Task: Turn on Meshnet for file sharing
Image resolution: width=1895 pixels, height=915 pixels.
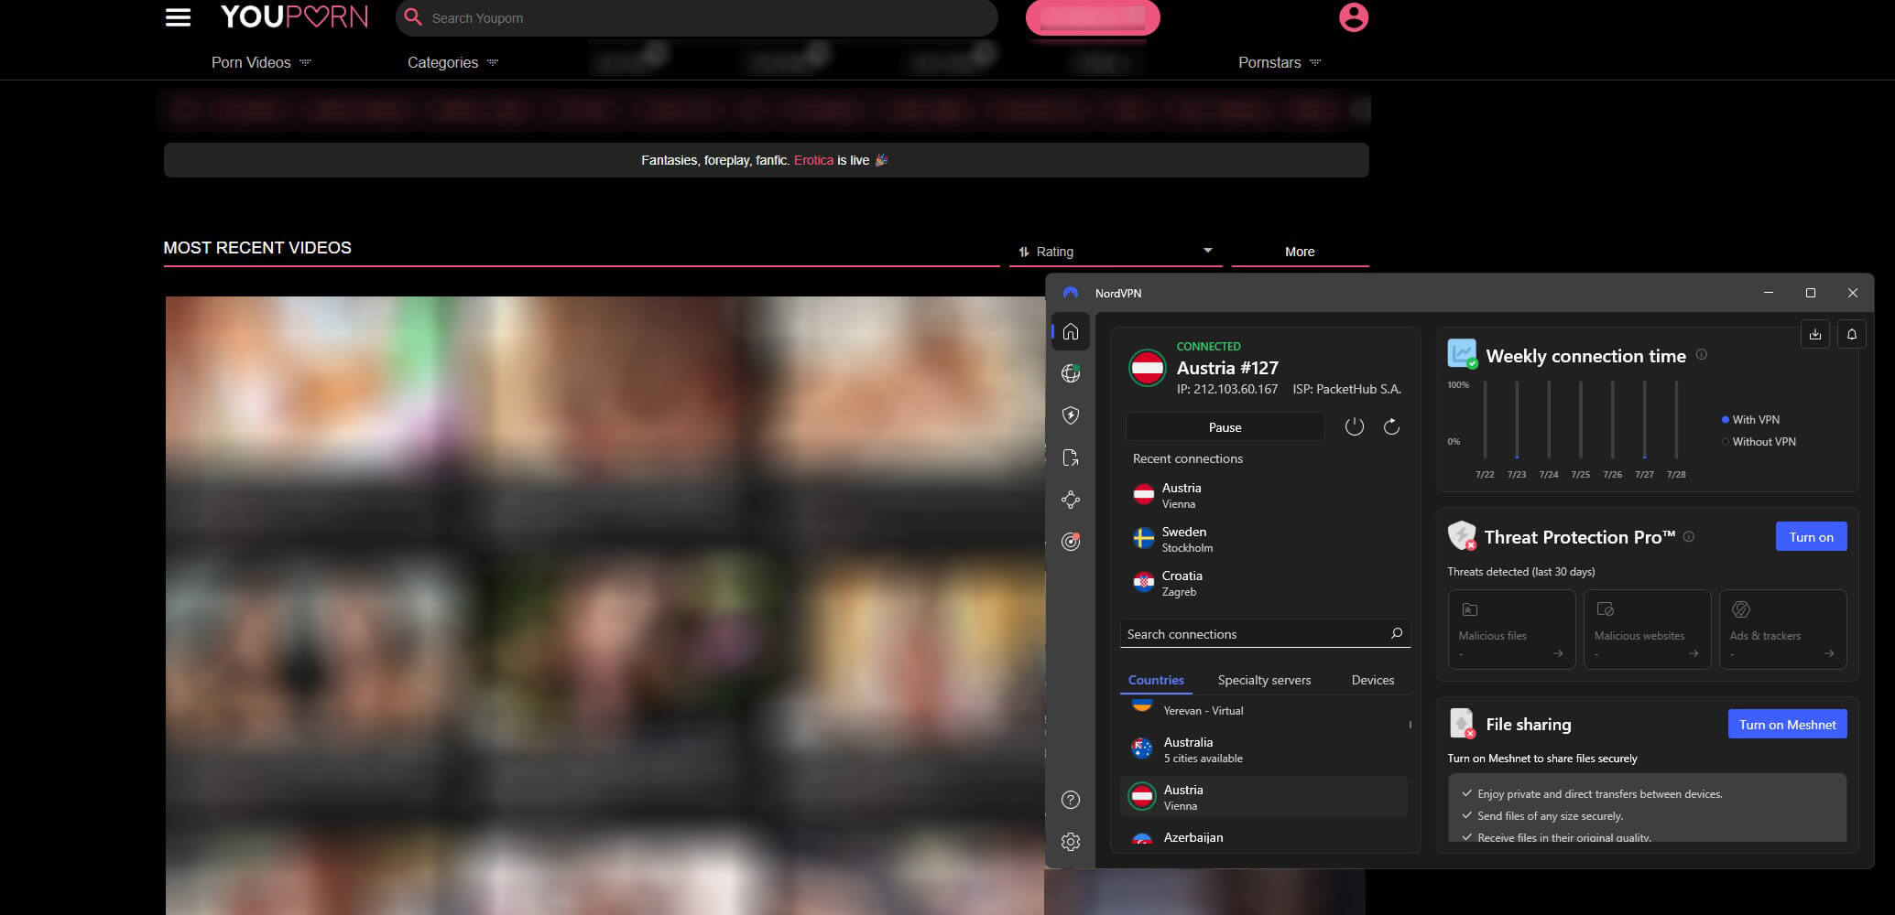Action: [x=1787, y=724]
